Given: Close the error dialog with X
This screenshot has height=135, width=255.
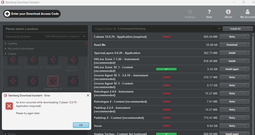Looking at the screenshot, I should click(88, 95).
